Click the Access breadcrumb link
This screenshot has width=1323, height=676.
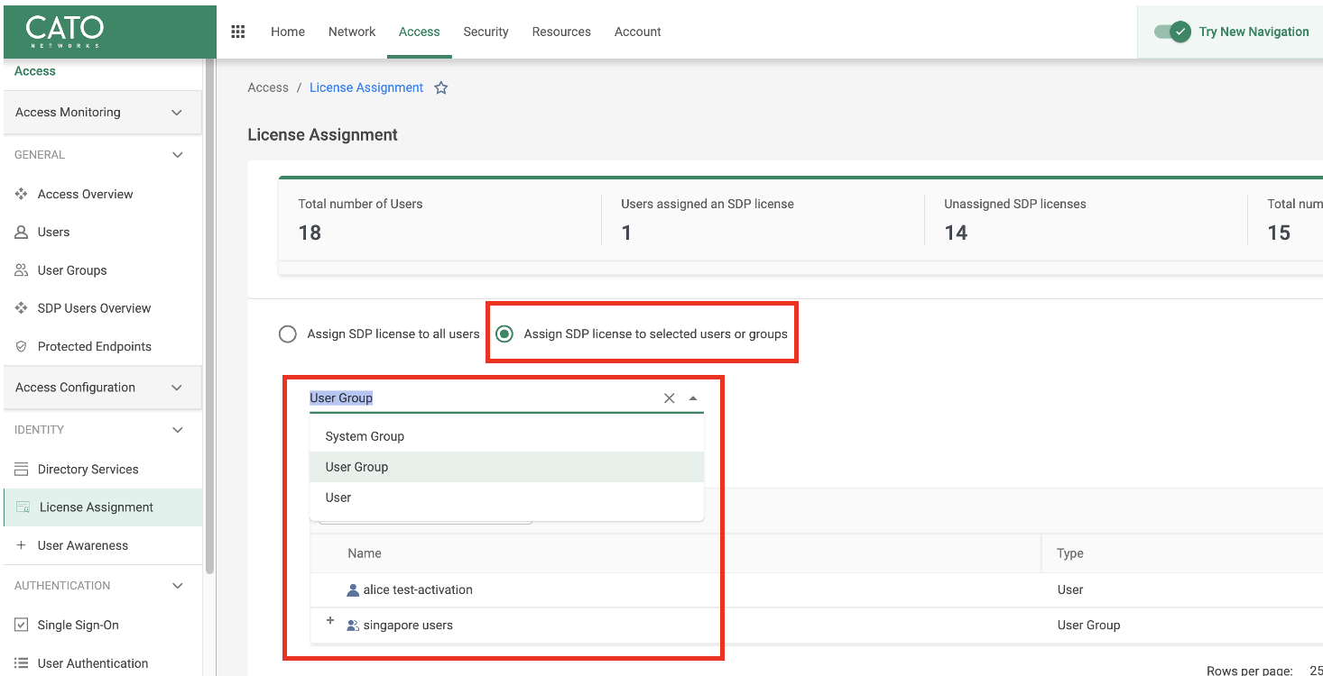(x=267, y=87)
